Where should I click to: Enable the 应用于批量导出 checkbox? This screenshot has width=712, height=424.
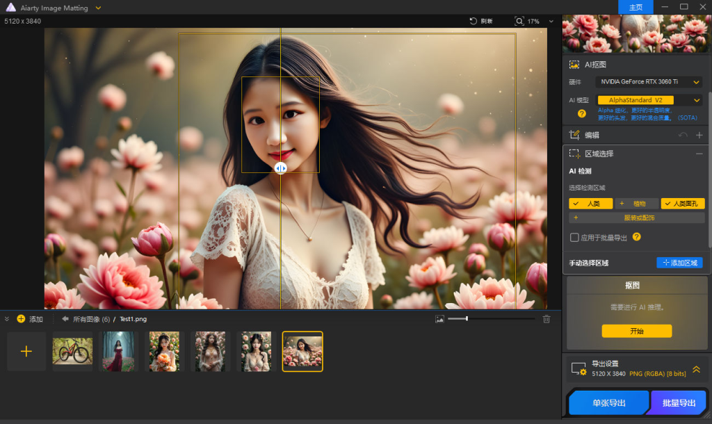point(574,237)
